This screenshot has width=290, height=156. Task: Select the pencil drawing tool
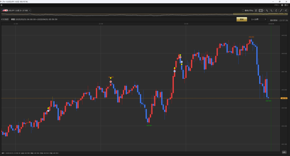(x=281, y=10)
